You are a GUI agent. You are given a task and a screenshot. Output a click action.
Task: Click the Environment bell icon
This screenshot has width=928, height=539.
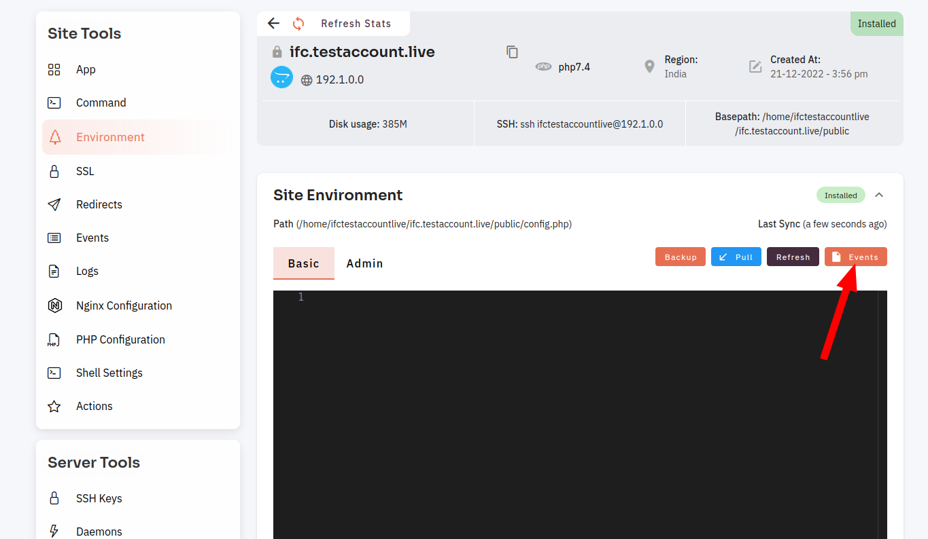[55, 137]
